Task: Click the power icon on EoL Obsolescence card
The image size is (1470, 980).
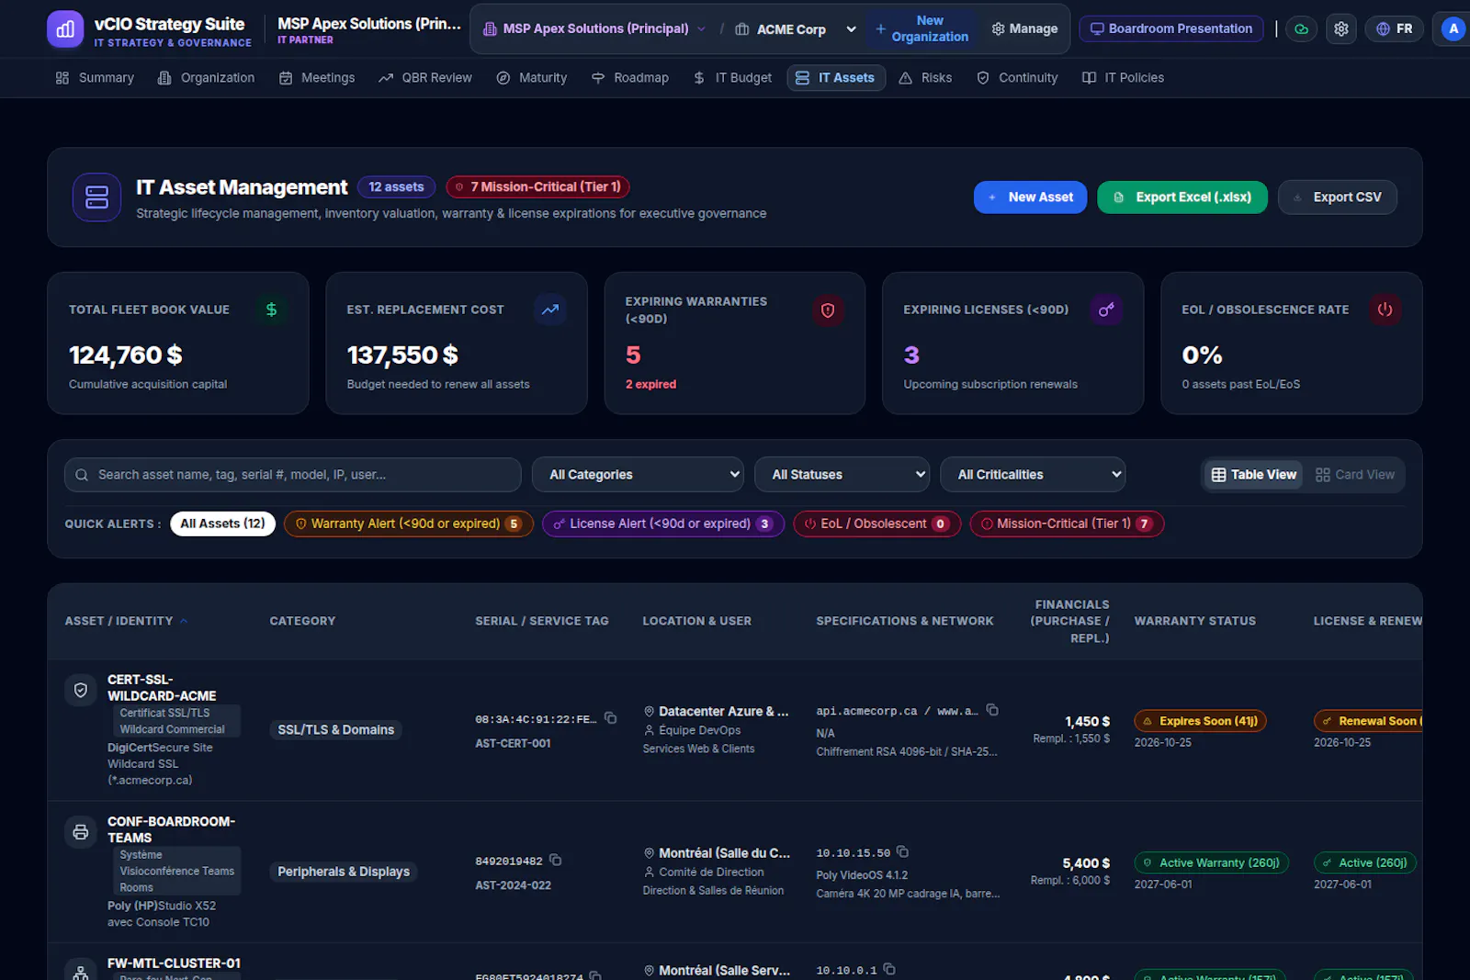Action: click(x=1385, y=310)
